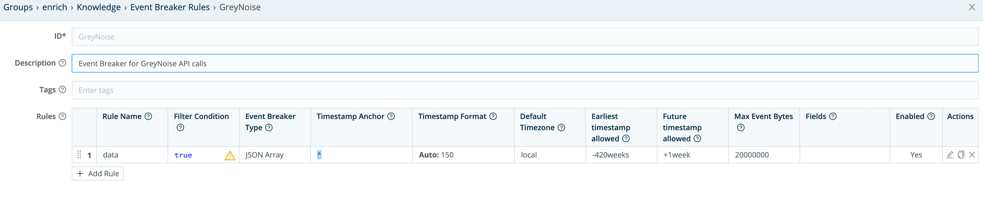Open help icon next to Tags label
Screen dimensions: 983x200
point(62,90)
